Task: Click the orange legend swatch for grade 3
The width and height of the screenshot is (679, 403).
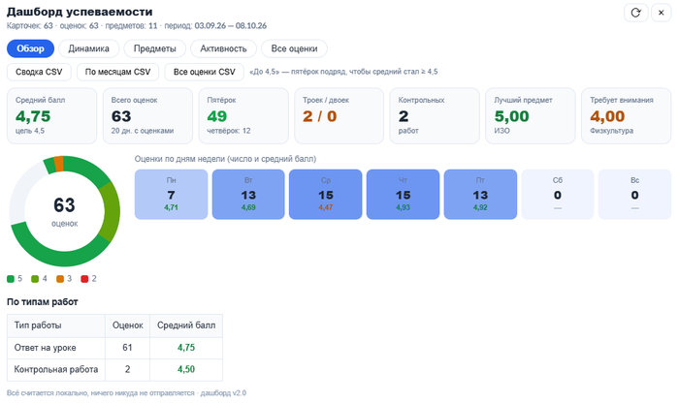Action: [60, 279]
